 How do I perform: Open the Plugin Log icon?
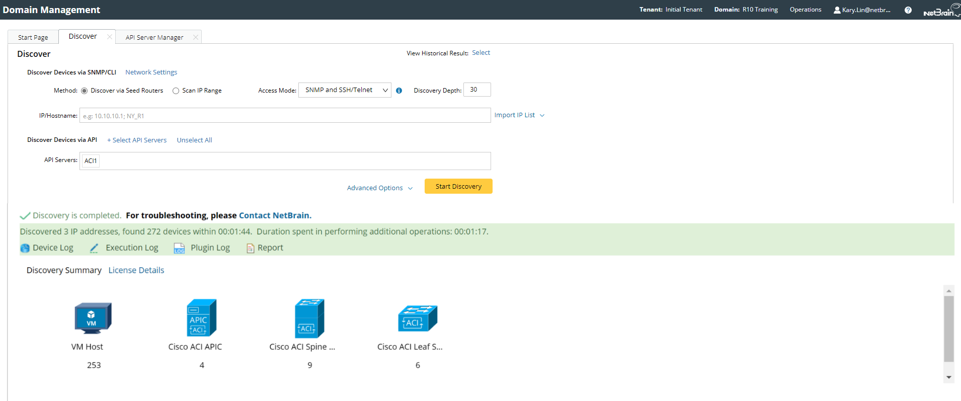179,248
